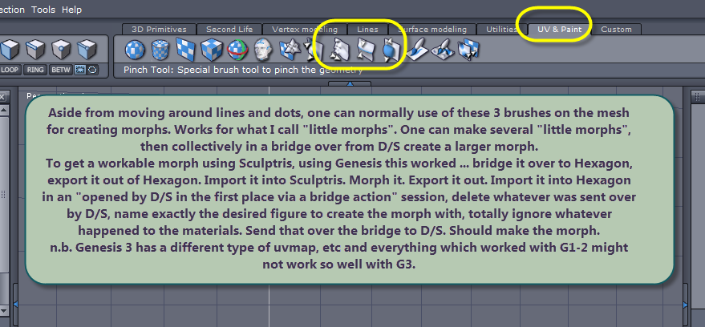
Task: Click the BETW selection button
Action: coord(61,70)
